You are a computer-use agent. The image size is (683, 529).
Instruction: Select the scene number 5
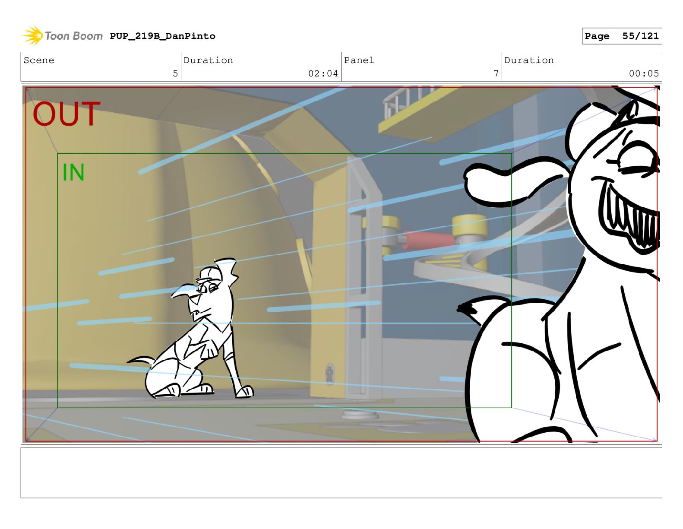(175, 73)
